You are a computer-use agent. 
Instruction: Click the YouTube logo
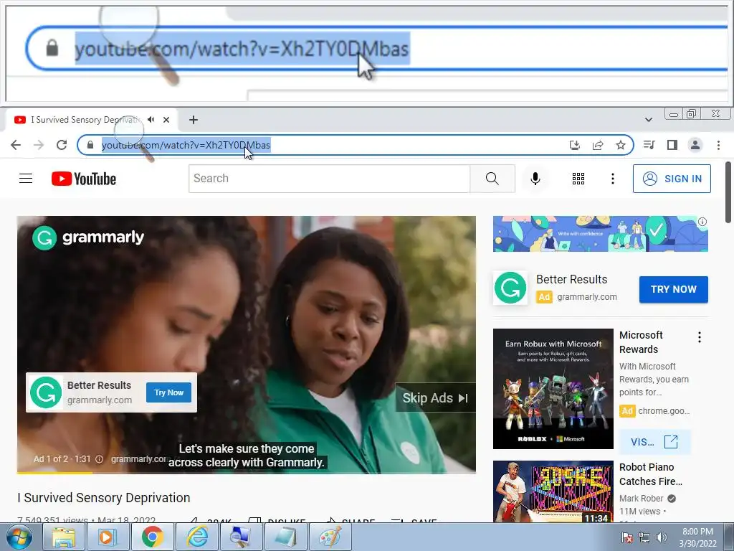coord(84,179)
